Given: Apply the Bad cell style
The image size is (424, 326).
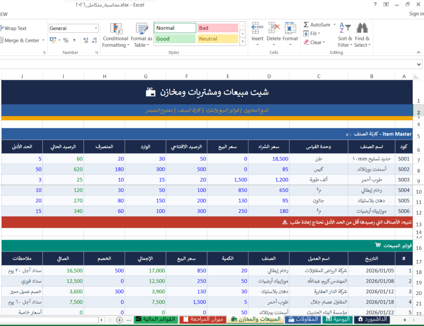Looking at the screenshot, I should pos(218,28).
